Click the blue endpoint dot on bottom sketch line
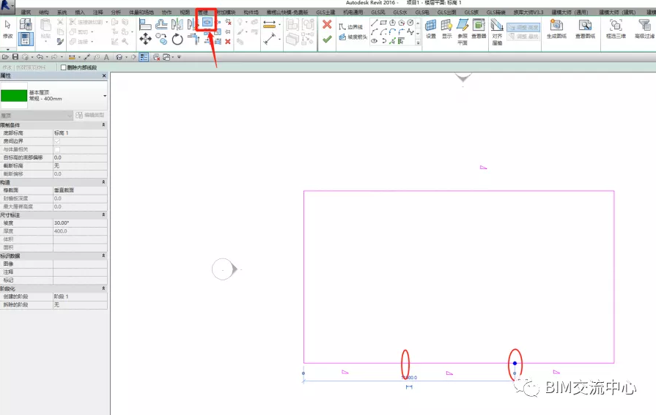Image resolution: width=656 pixels, height=415 pixels. click(515, 363)
